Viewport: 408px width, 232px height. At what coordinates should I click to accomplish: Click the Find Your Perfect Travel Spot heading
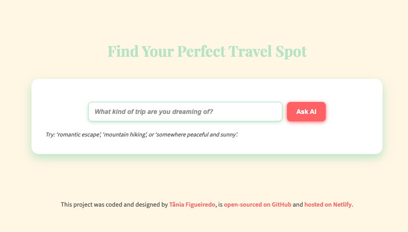(207, 51)
